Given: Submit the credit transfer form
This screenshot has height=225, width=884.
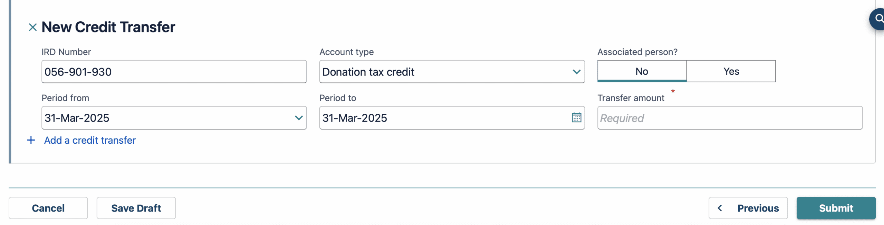Looking at the screenshot, I should [836, 208].
